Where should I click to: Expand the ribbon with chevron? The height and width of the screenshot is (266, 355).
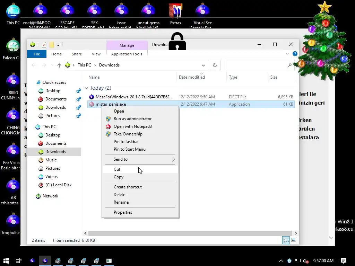pyautogui.click(x=287, y=54)
